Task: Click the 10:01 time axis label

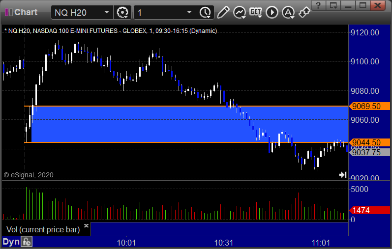Action: (x=126, y=243)
